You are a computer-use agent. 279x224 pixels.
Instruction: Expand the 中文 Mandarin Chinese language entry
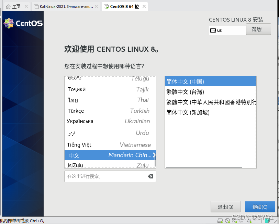(x=154, y=155)
